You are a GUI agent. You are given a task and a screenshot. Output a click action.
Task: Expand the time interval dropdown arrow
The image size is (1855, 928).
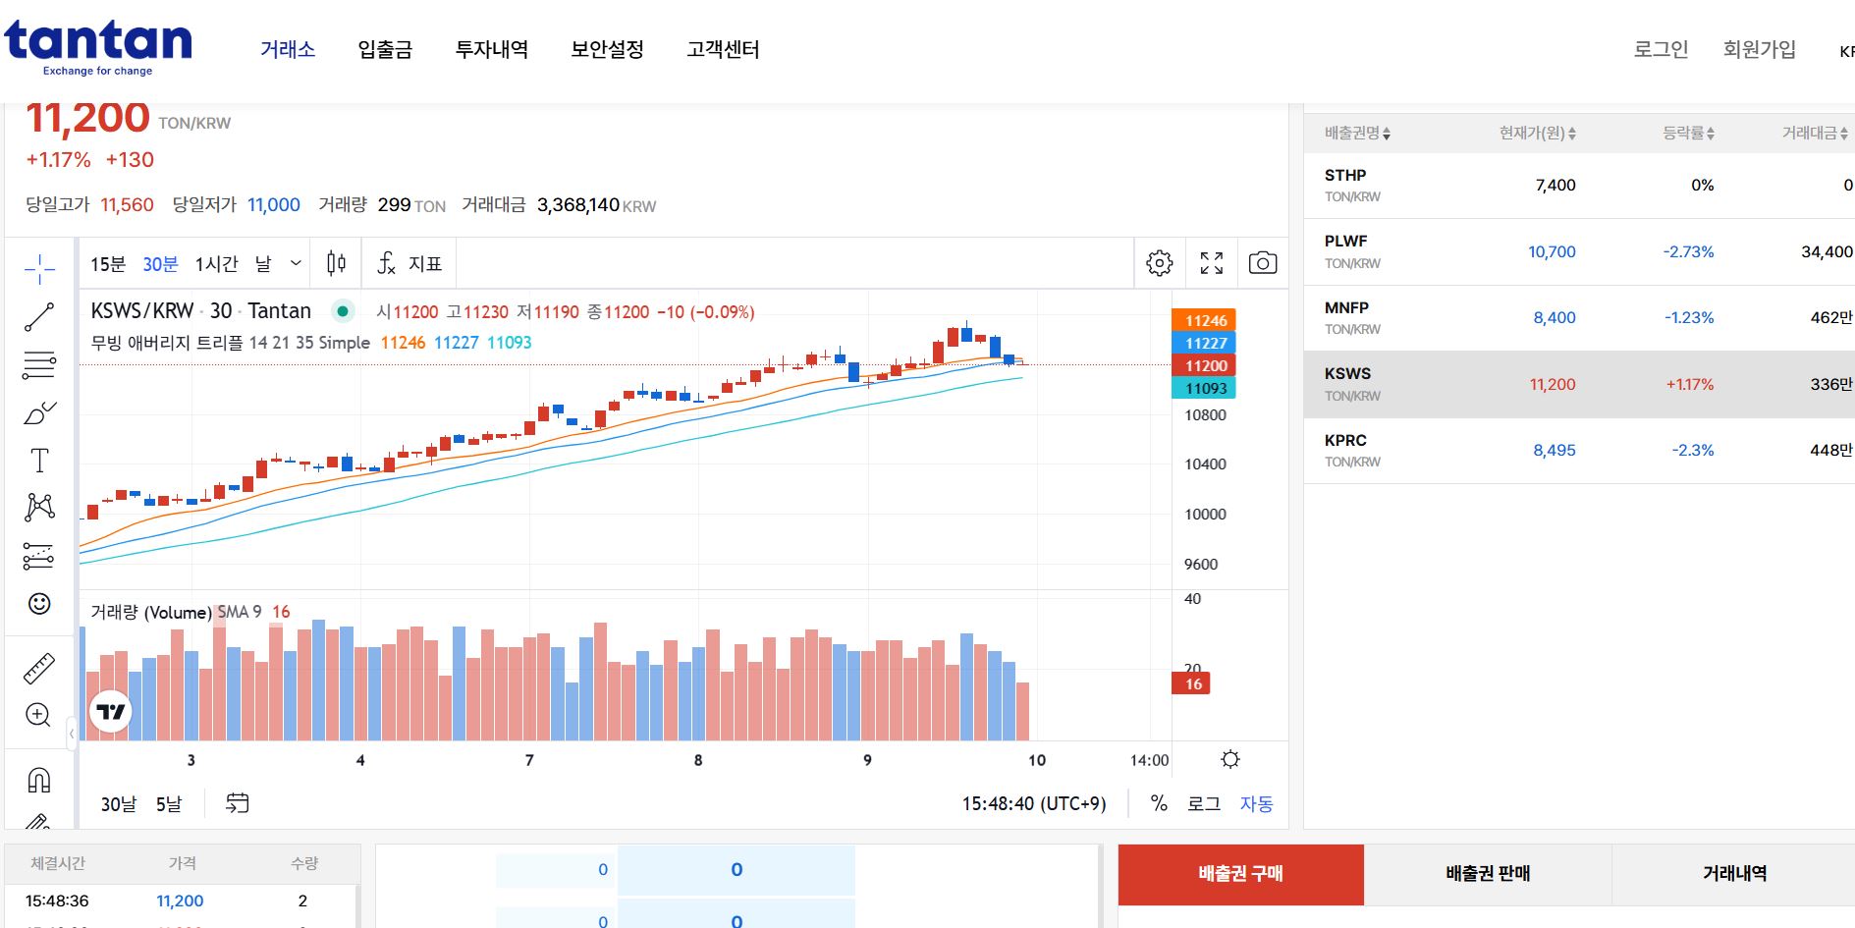(x=296, y=263)
